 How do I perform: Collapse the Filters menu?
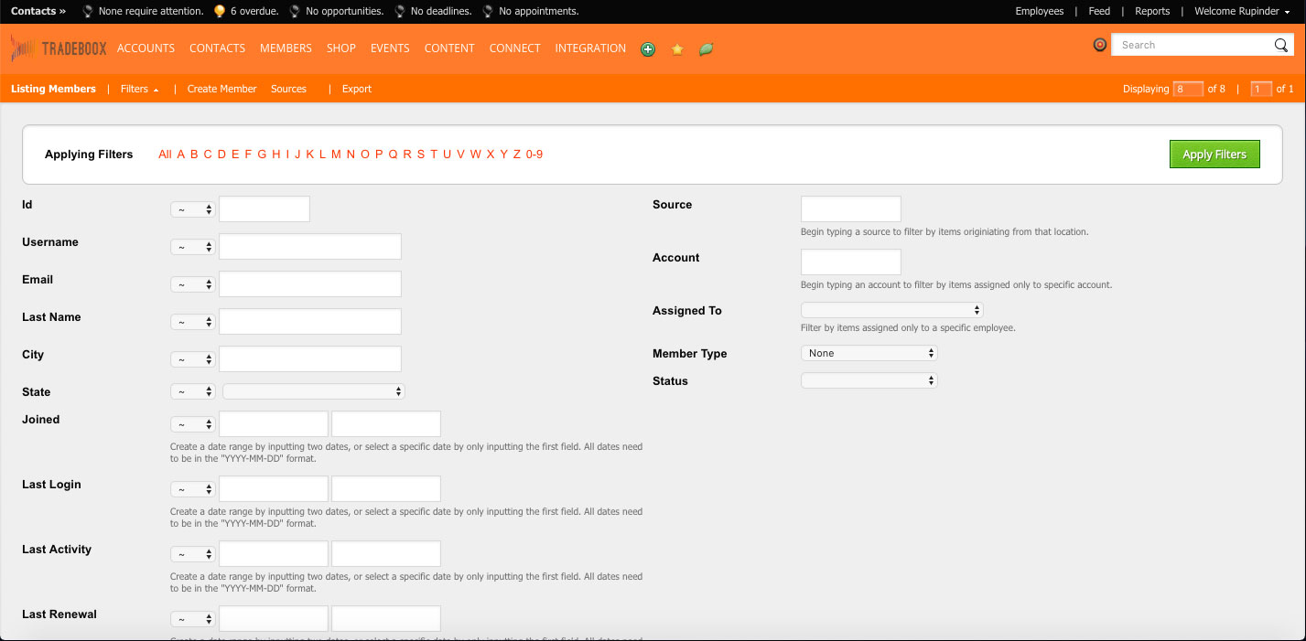tap(140, 89)
